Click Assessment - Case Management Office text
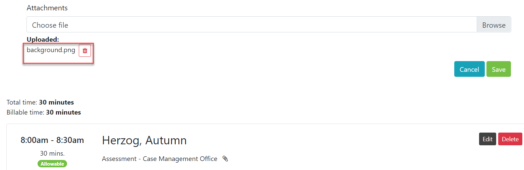Screen dimensions: 524x170 point(160,159)
